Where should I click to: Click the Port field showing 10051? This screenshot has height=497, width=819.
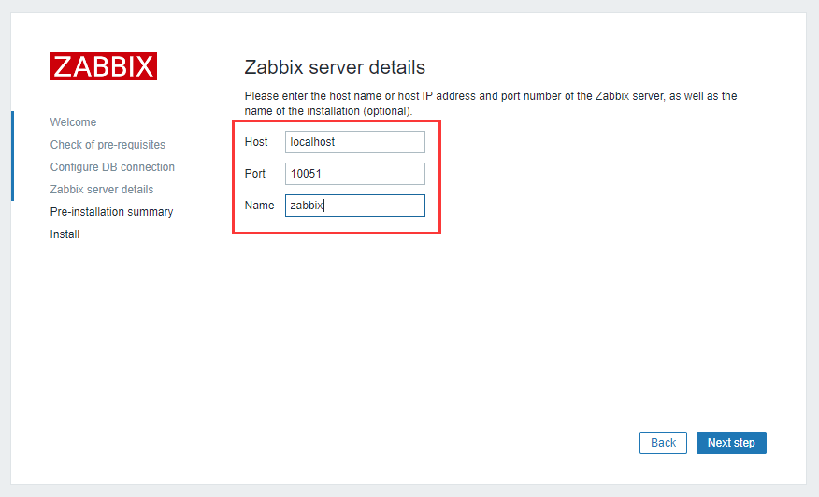coord(355,174)
